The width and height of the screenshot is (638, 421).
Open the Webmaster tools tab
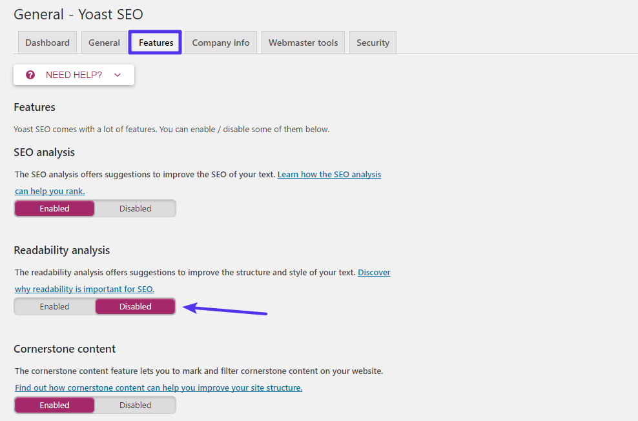[303, 43]
